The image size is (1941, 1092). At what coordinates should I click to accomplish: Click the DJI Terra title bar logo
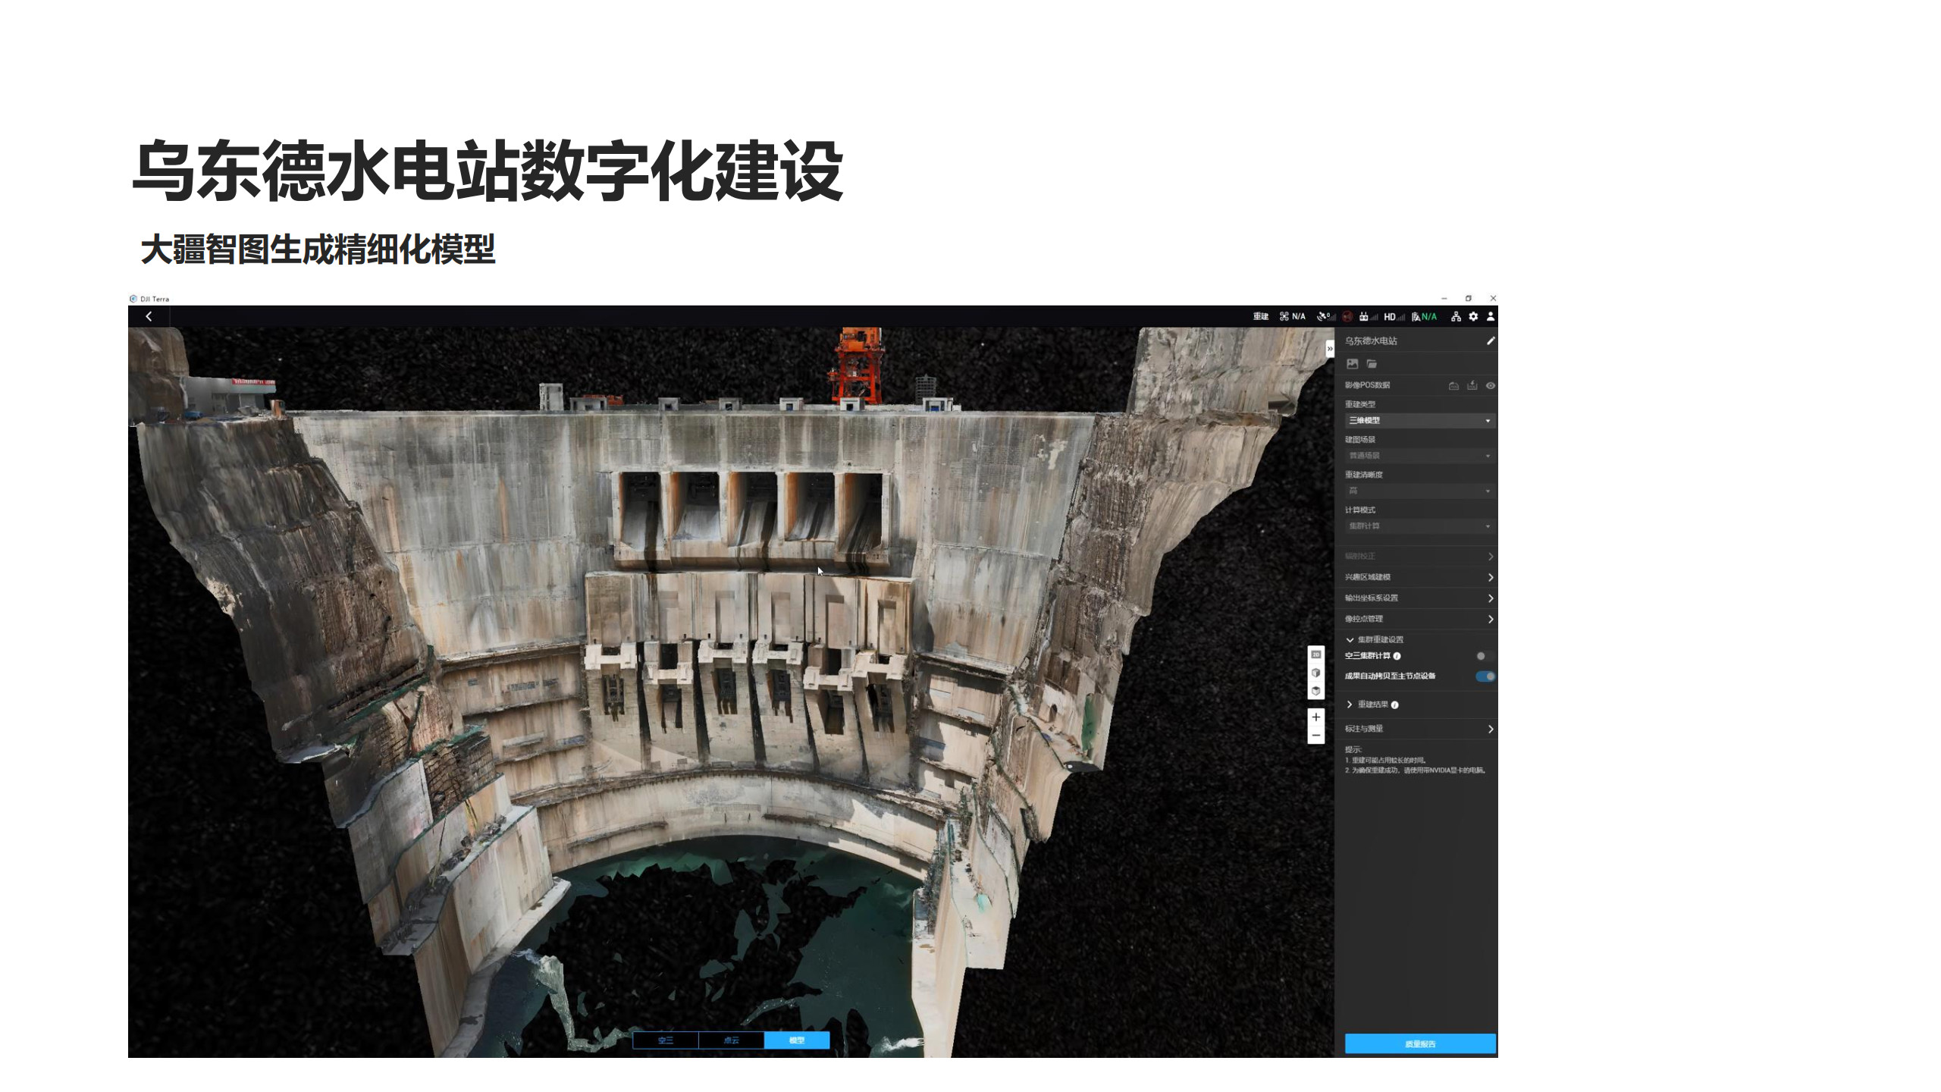coord(133,299)
